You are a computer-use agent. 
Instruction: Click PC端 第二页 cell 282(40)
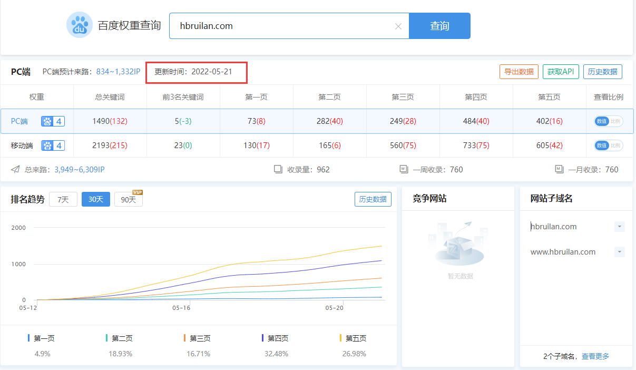[329, 121]
